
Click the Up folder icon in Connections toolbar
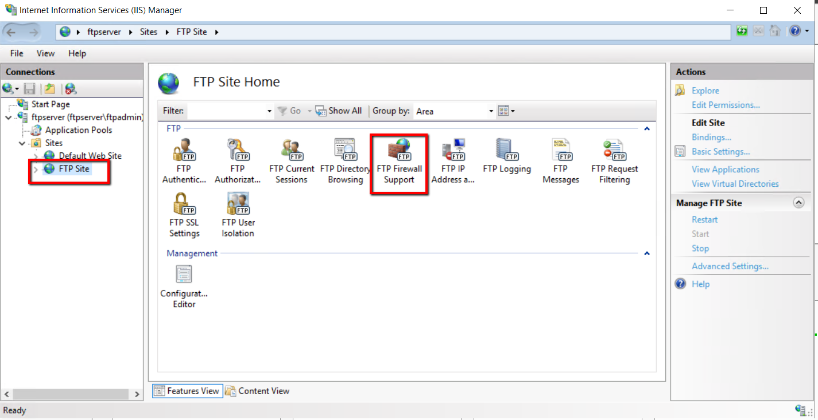[50, 88]
